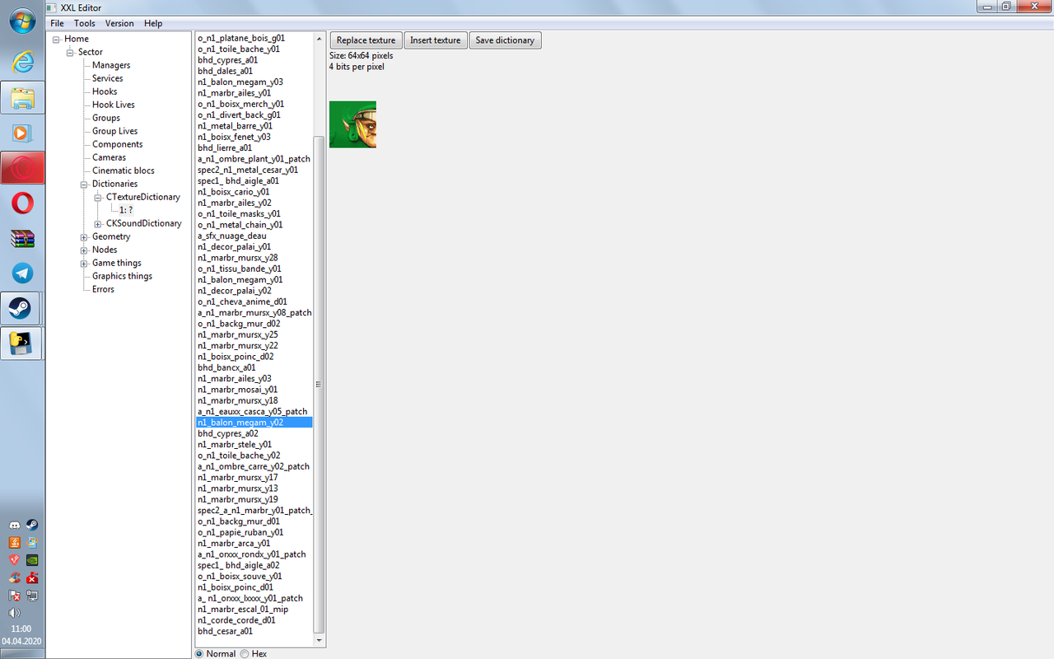Launch the Opera browser taskbar icon
This screenshot has width=1054, height=659.
[22, 203]
